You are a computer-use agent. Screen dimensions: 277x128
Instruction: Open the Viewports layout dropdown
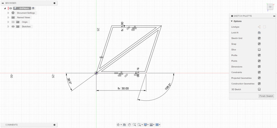[x=158, y=125]
